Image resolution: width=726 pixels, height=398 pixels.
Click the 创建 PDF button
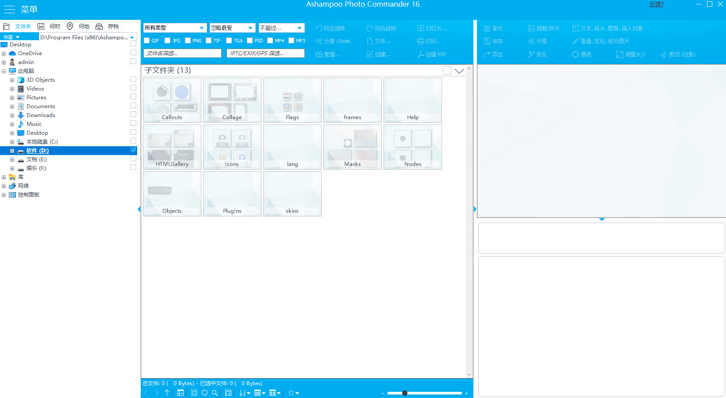[x=432, y=54]
